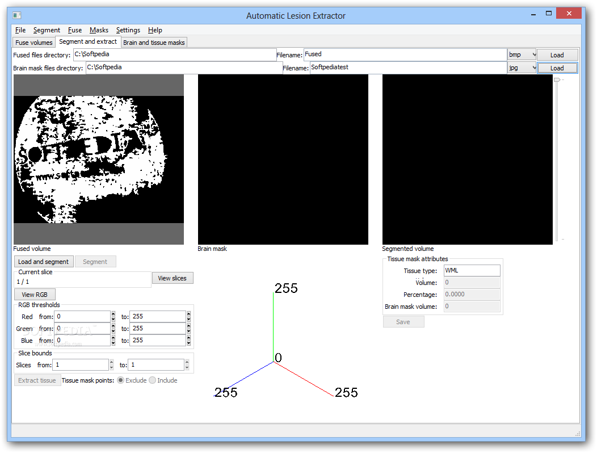
Task: Click the Load and segment button
Action: point(44,262)
